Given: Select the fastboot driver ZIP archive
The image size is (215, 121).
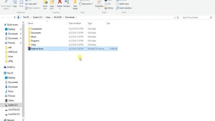Looking at the screenshot, I should (73, 49).
